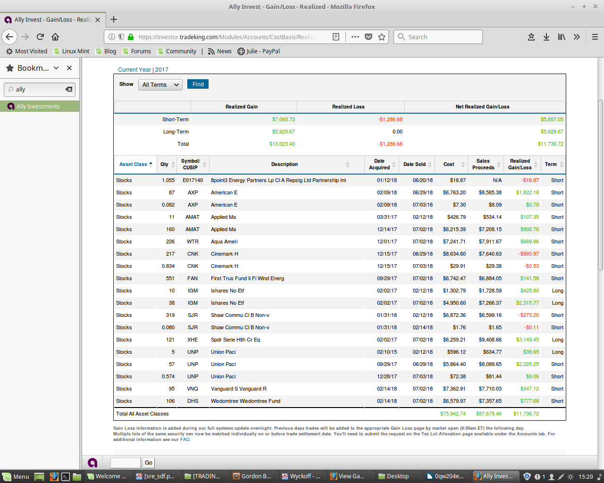Viewport: 604px width, 483px height.
Task: Click the net gain value $11,736.72 in Total row
Action: pos(550,144)
